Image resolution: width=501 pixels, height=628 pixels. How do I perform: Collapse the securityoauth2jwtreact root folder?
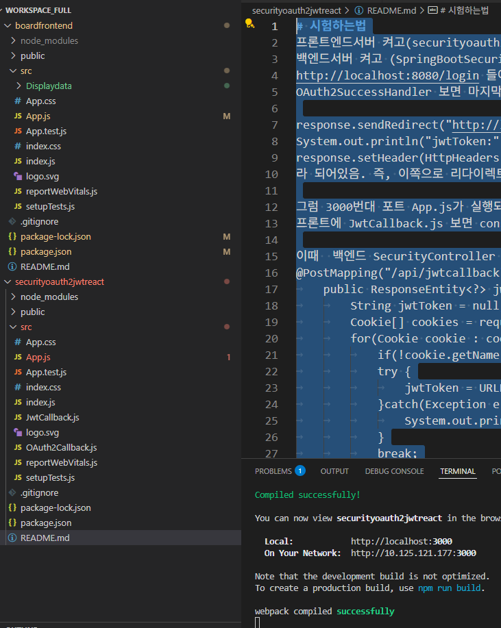coord(8,282)
